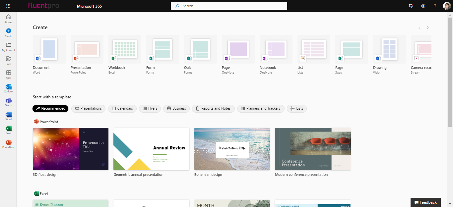Create a new Forms Quiz
The height and width of the screenshot is (207, 453).
(200, 55)
